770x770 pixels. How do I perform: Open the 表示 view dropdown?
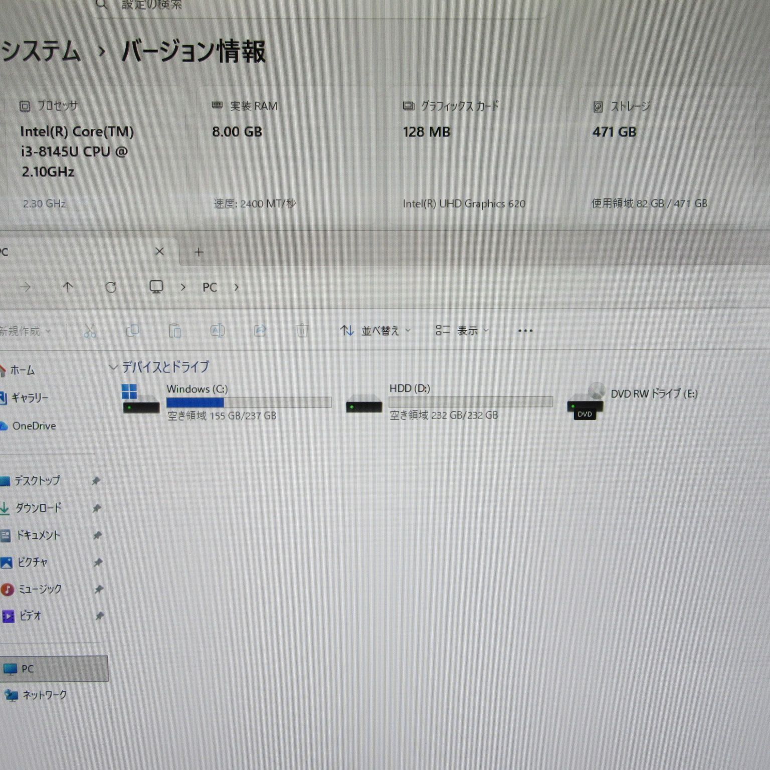[462, 331]
